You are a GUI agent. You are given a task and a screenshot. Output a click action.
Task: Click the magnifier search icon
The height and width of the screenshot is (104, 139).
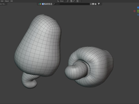click(x=54, y=4)
